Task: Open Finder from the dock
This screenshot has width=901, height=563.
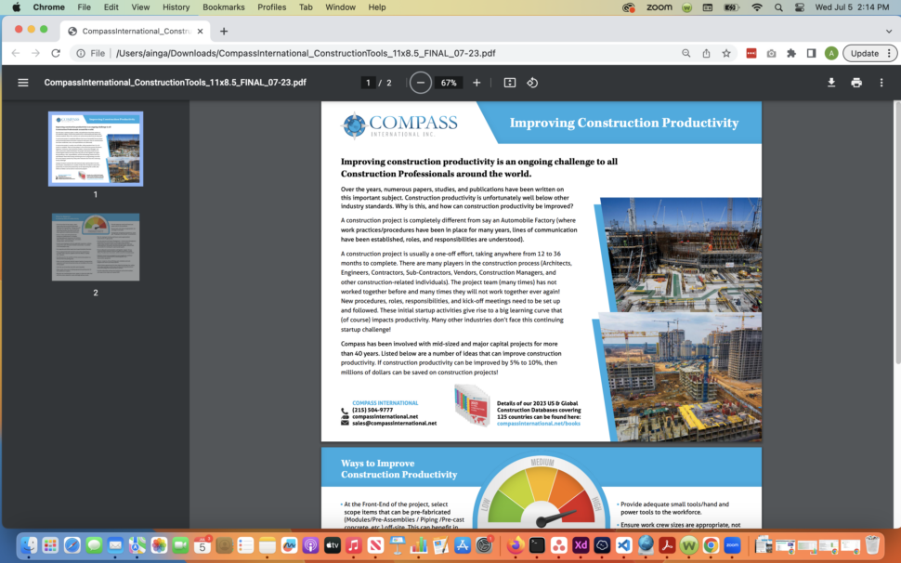Action: [x=28, y=544]
